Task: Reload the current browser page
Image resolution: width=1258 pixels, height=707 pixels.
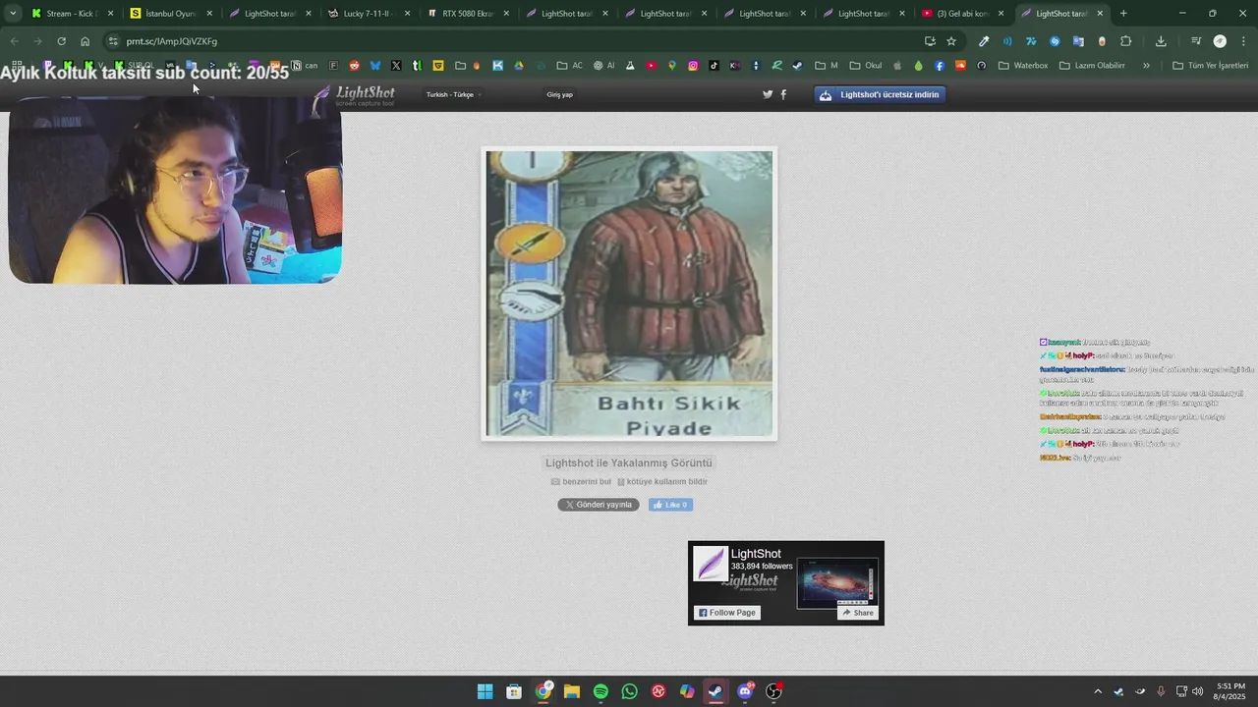Action: click(61, 41)
